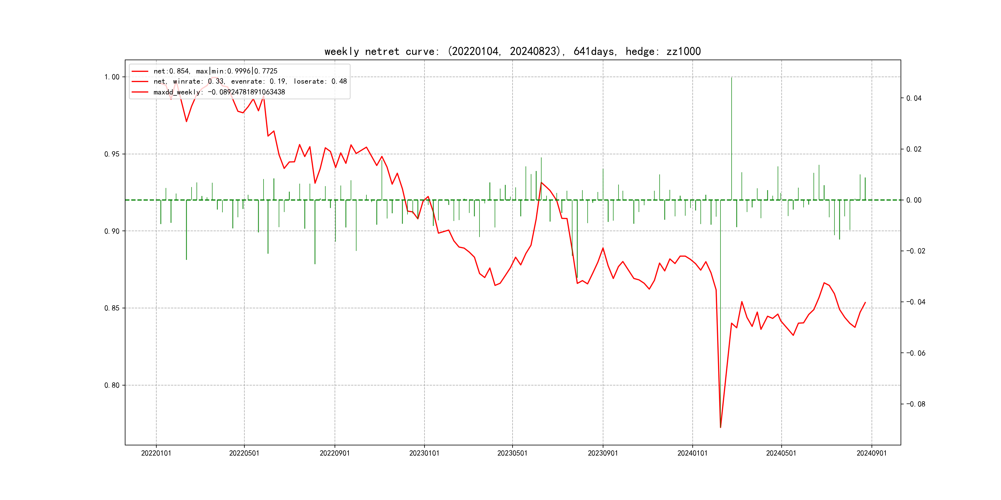Click the 20240501 x-axis label
This screenshot has height=500, width=1001.
click(781, 453)
